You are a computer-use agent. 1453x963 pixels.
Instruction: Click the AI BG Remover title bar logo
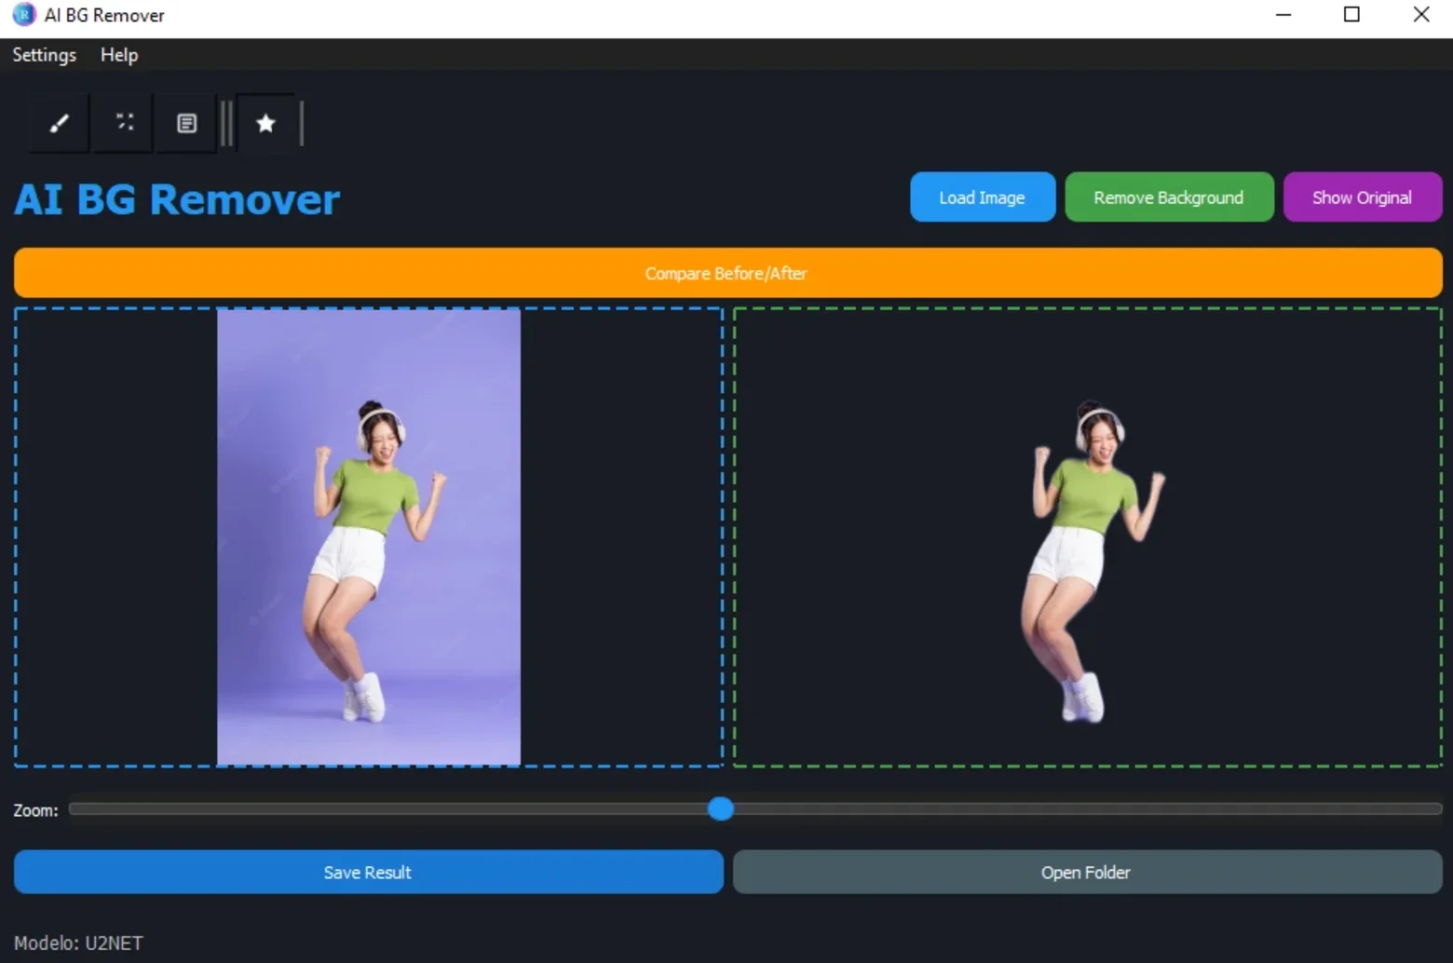[23, 15]
